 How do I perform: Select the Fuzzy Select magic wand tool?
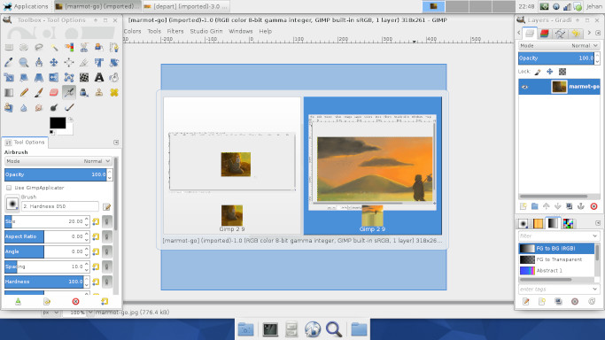tap(54, 48)
